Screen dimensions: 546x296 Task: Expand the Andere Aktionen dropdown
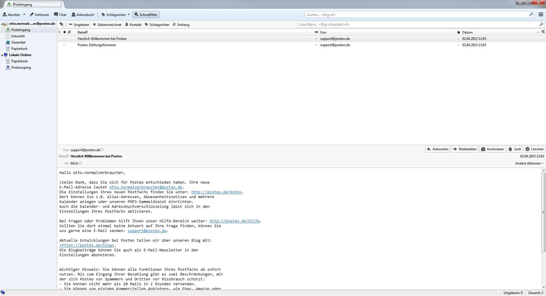coord(529,163)
